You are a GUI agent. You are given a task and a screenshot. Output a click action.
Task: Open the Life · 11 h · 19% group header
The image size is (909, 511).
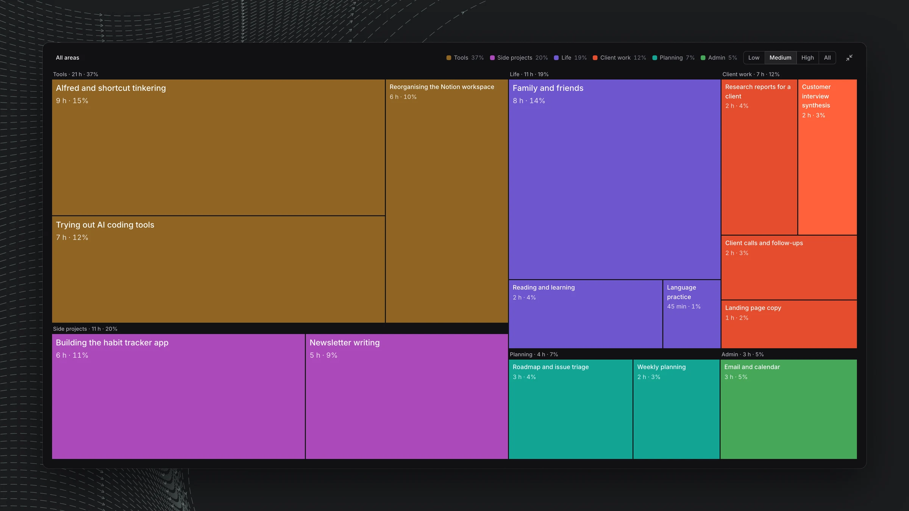point(529,74)
